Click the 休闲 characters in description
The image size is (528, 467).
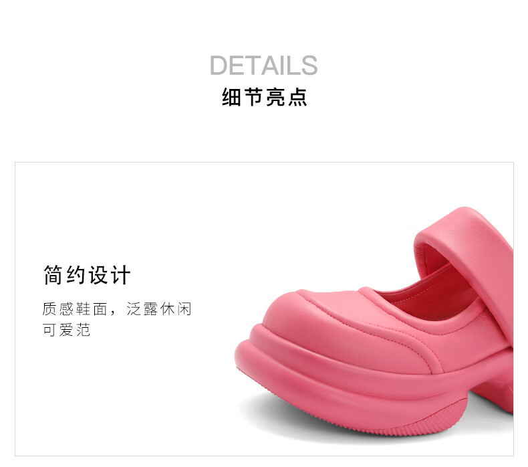click(176, 309)
